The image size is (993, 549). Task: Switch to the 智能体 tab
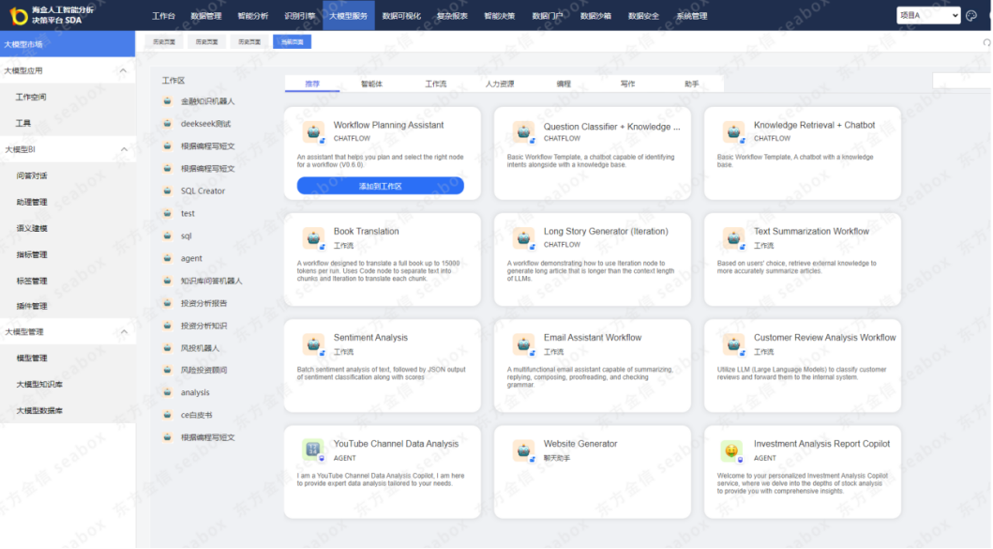pos(371,84)
